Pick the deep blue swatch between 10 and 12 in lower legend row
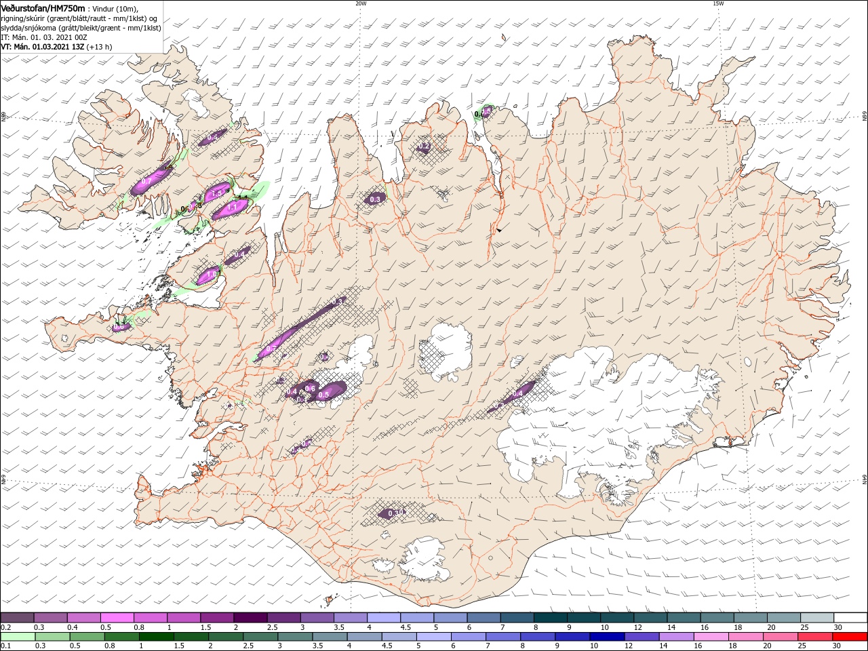 (606, 637)
